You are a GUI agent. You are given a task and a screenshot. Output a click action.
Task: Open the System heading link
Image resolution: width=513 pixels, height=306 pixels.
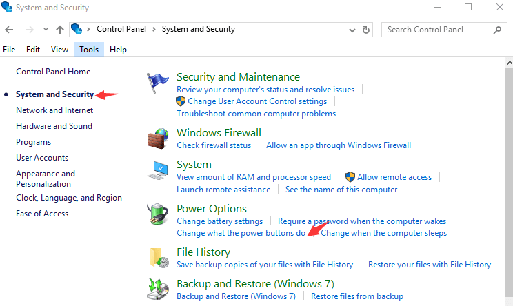pyautogui.click(x=194, y=165)
